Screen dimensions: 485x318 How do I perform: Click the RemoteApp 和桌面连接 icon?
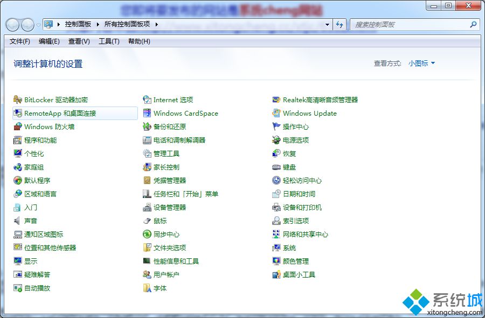click(18, 114)
